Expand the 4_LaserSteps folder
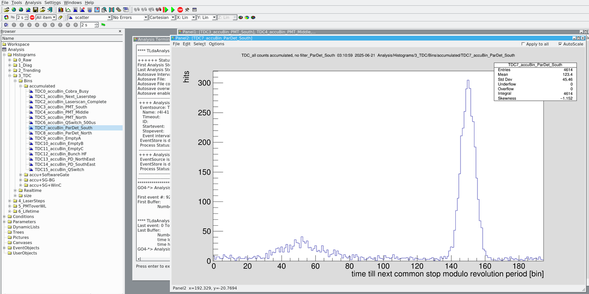 point(10,201)
